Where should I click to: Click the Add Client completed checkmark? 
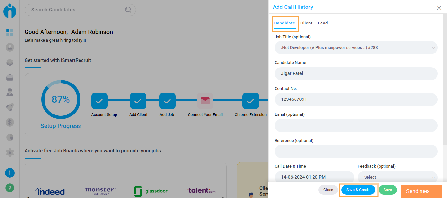pyautogui.click(x=138, y=101)
